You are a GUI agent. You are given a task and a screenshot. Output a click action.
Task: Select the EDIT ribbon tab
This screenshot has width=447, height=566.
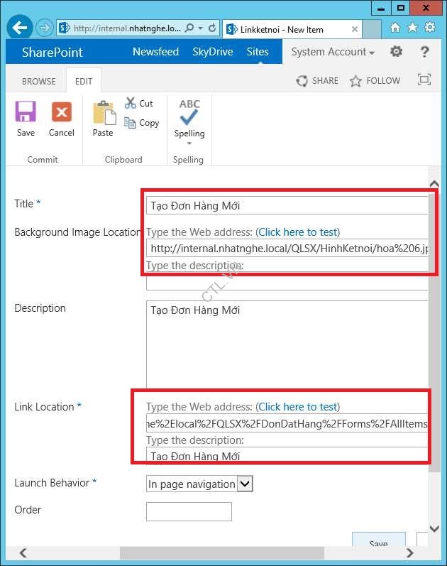(x=84, y=81)
